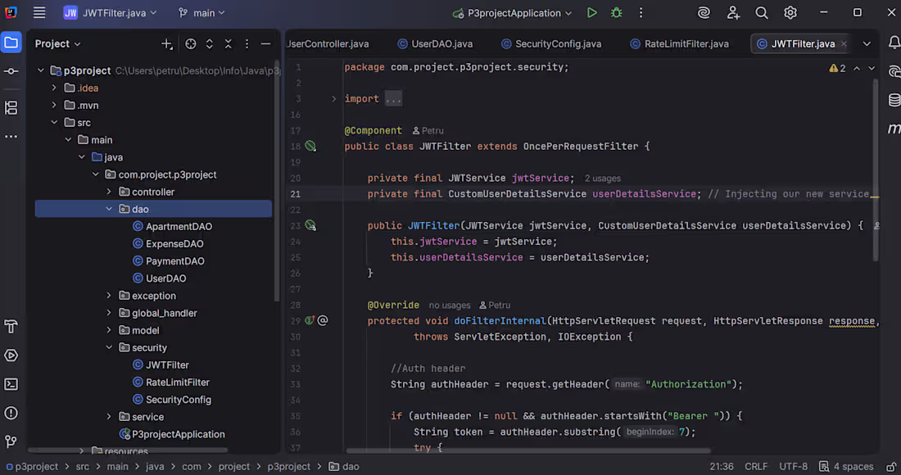This screenshot has width=901, height=475.
Task: Open the main branch dropdown
Action: coord(201,12)
